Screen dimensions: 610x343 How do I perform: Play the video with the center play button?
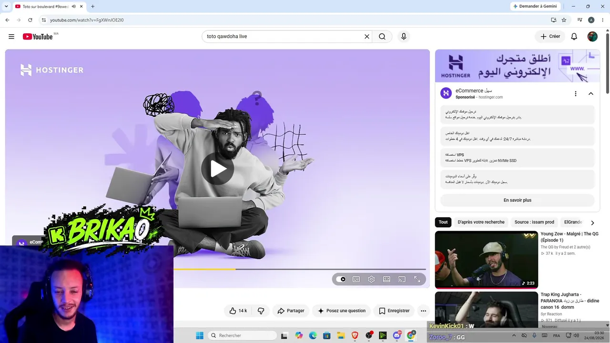(217, 169)
